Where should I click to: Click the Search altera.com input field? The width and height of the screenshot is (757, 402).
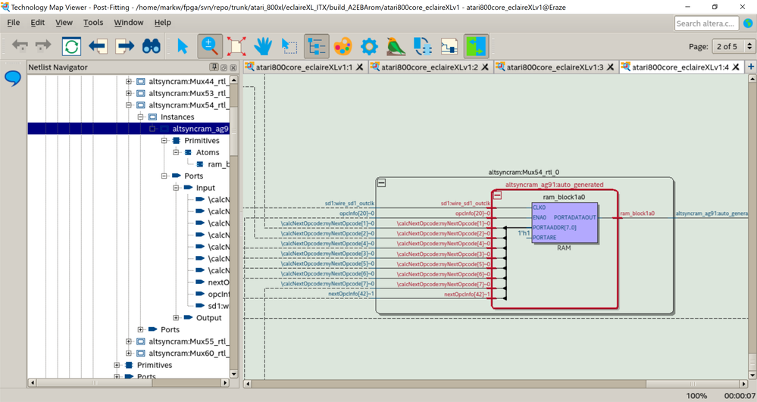tap(705, 23)
